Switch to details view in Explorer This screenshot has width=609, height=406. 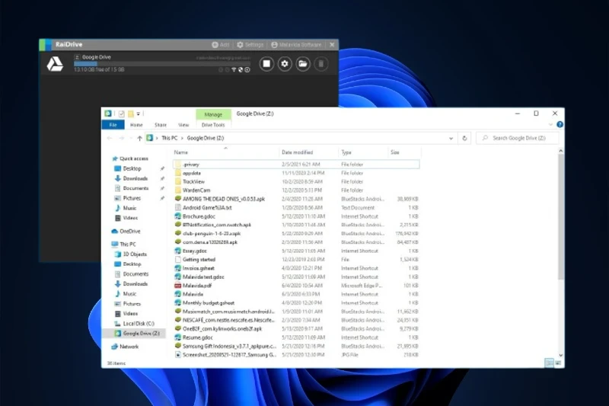[x=550, y=363]
